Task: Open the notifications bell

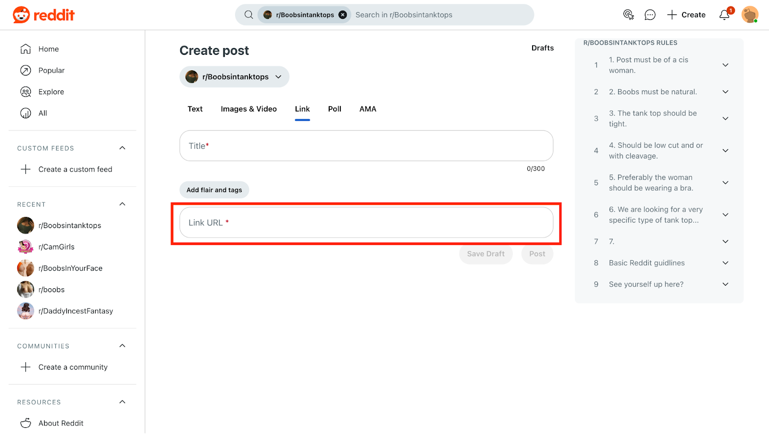Action: pos(724,15)
